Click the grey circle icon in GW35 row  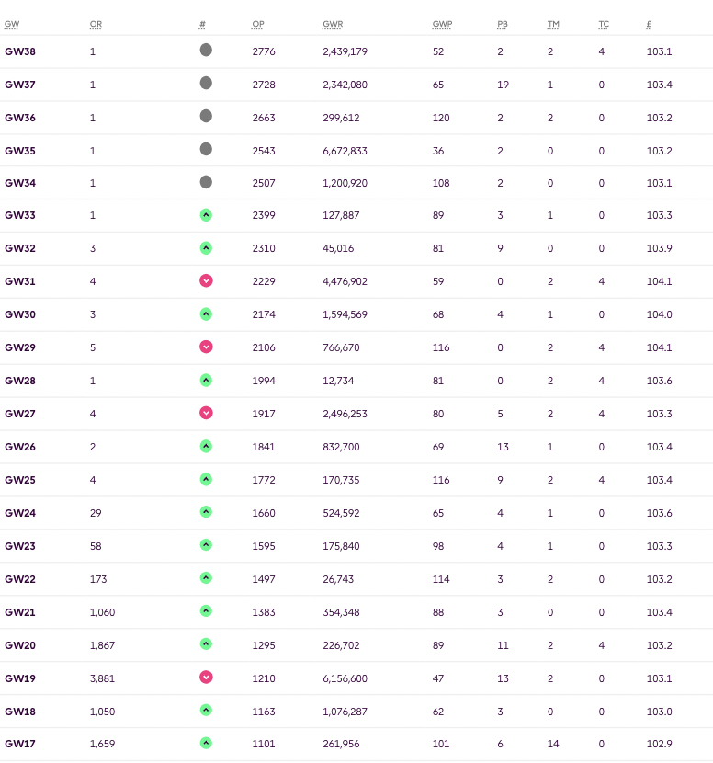(206, 149)
